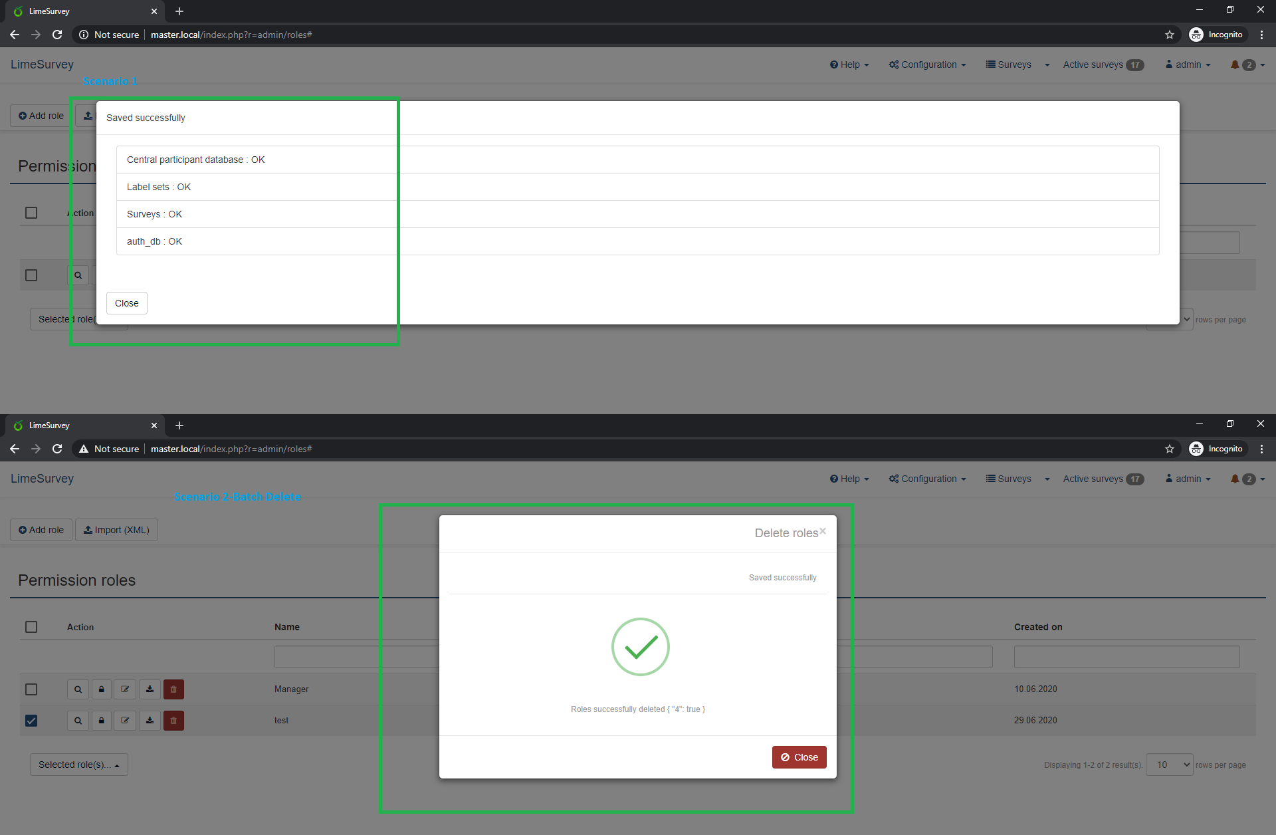1278x835 pixels.
Task: Click the red trash icon in Manager row
Action: click(173, 689)
